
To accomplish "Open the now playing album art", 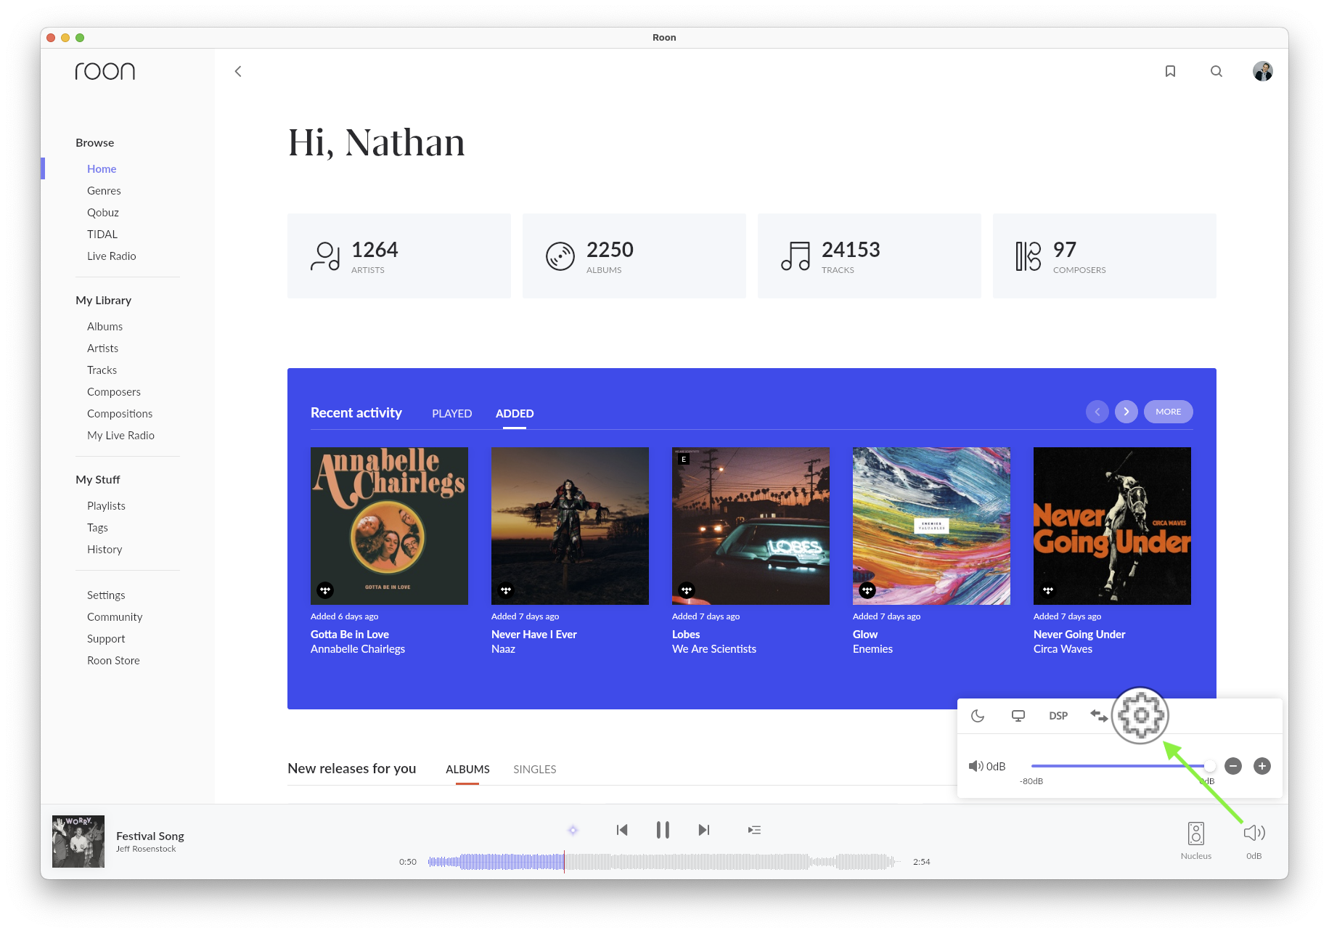I will [x=78, y=842].
